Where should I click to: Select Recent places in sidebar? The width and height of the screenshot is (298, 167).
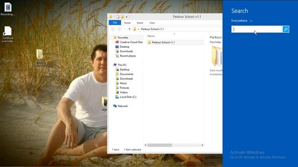coord(128,56)
